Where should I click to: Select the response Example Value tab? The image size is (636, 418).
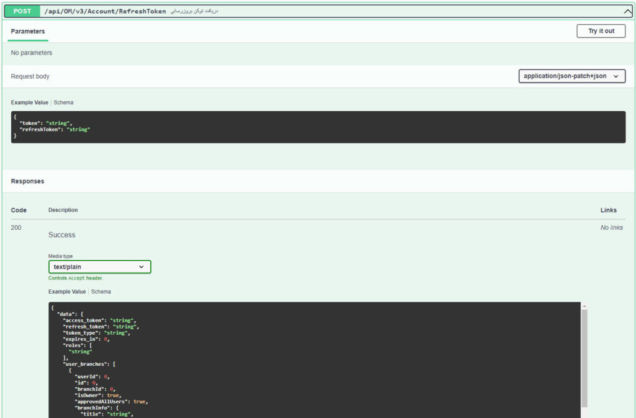pos(67,291)
